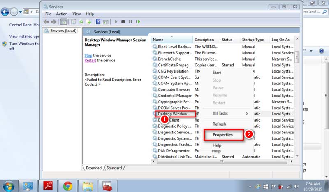Screen dimensions: 329x192
Task: Open the view options dropdown in Control Panel window
Action: [x=311, y=51]
